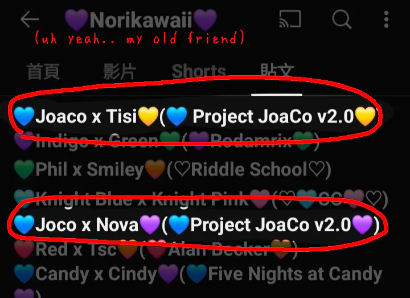This screenshot has width=410, height=298.
Task: Select the Indigo x Green line
Action: click(166, 141)
